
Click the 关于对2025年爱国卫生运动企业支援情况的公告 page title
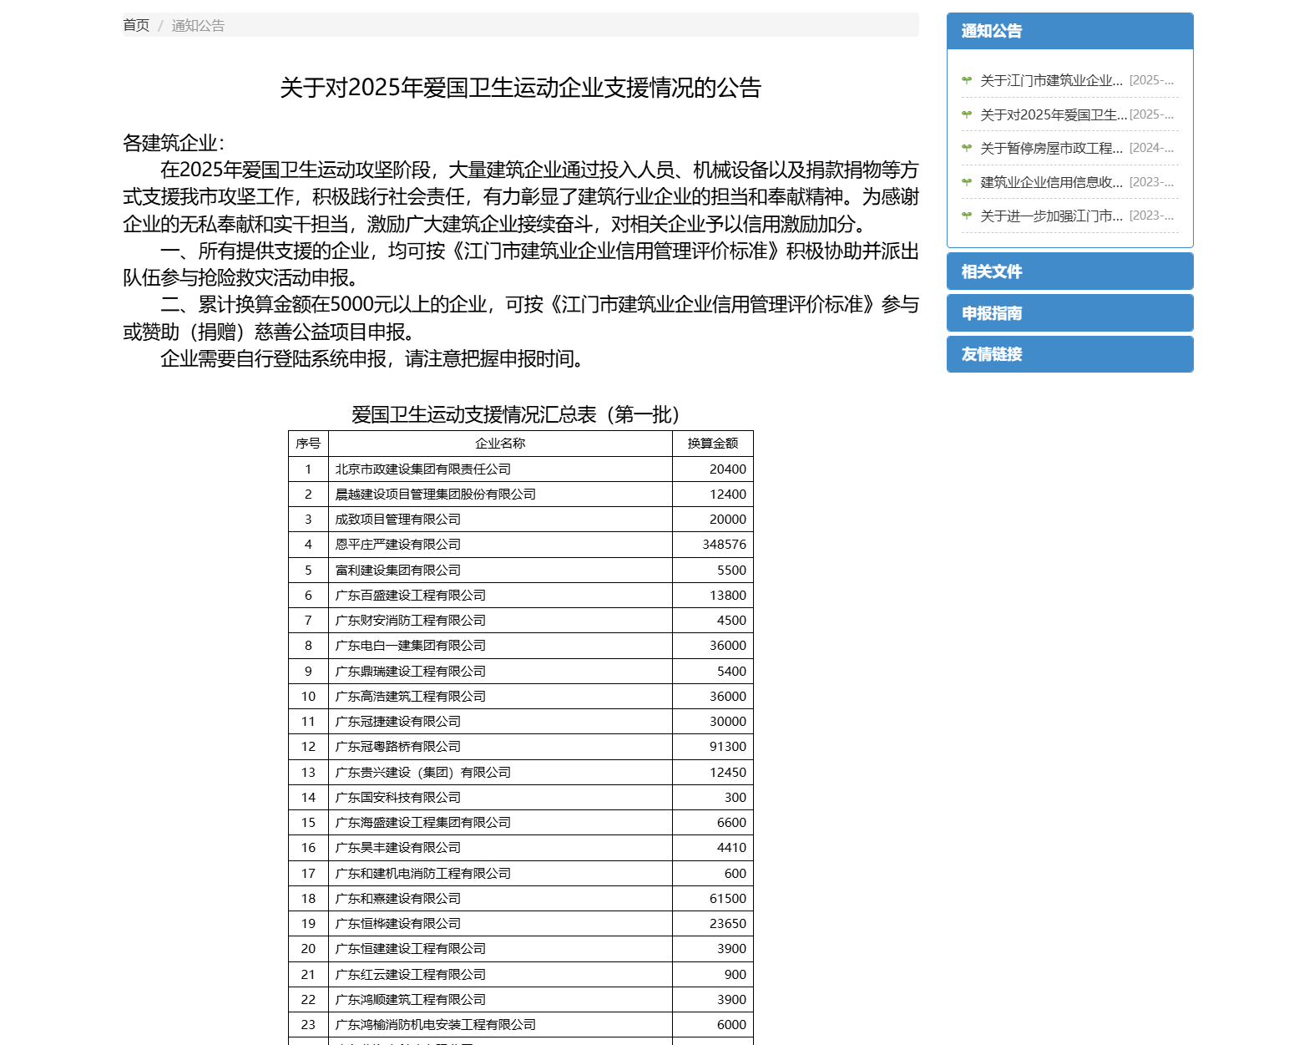(x=520, y=88)
